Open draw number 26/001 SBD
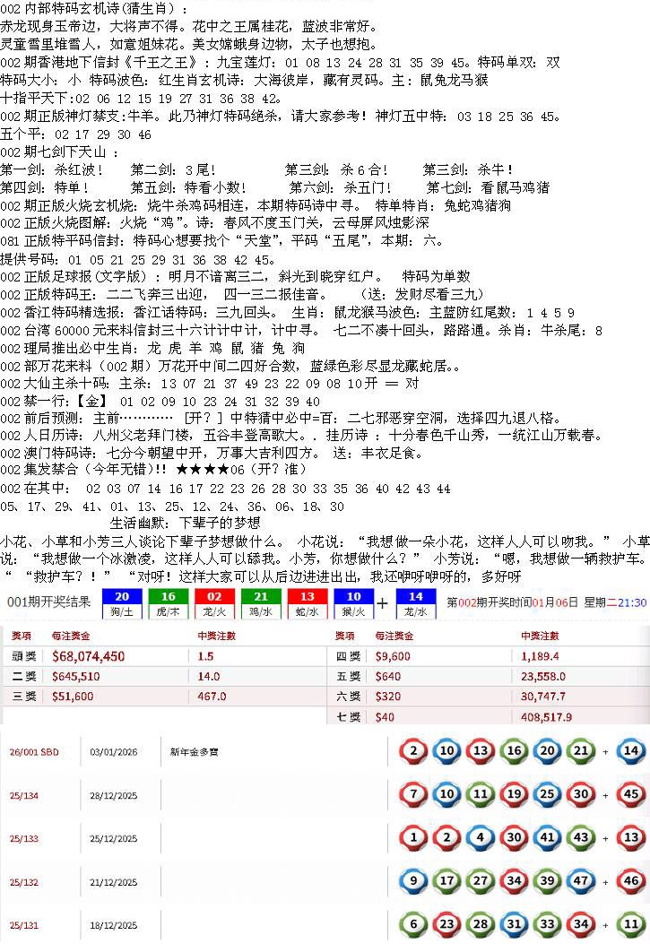The image size is (650, 944). [33, 752]
